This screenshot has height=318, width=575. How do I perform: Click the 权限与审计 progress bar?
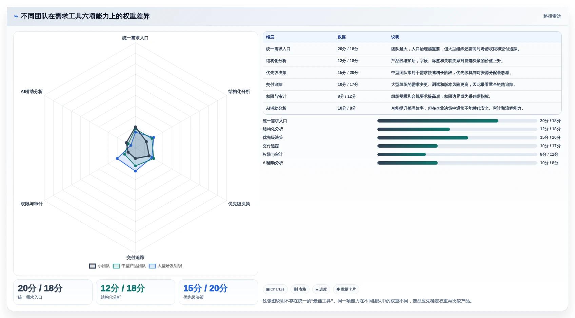click(x=457, y=154)
